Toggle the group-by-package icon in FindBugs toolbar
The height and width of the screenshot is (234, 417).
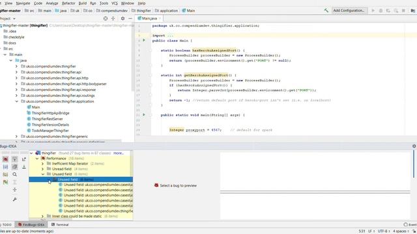tap(5, 174)
